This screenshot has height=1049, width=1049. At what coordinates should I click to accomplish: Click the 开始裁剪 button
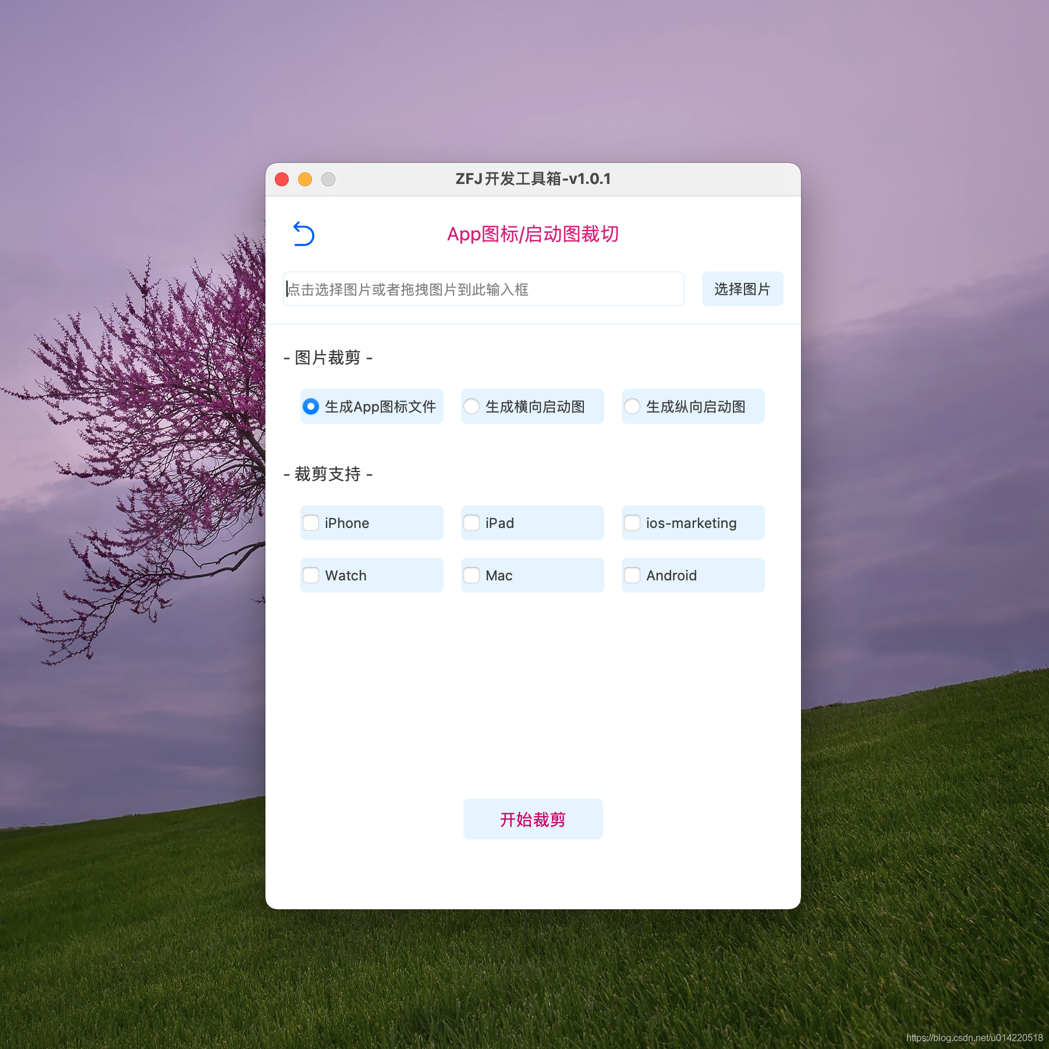[533, 819]
